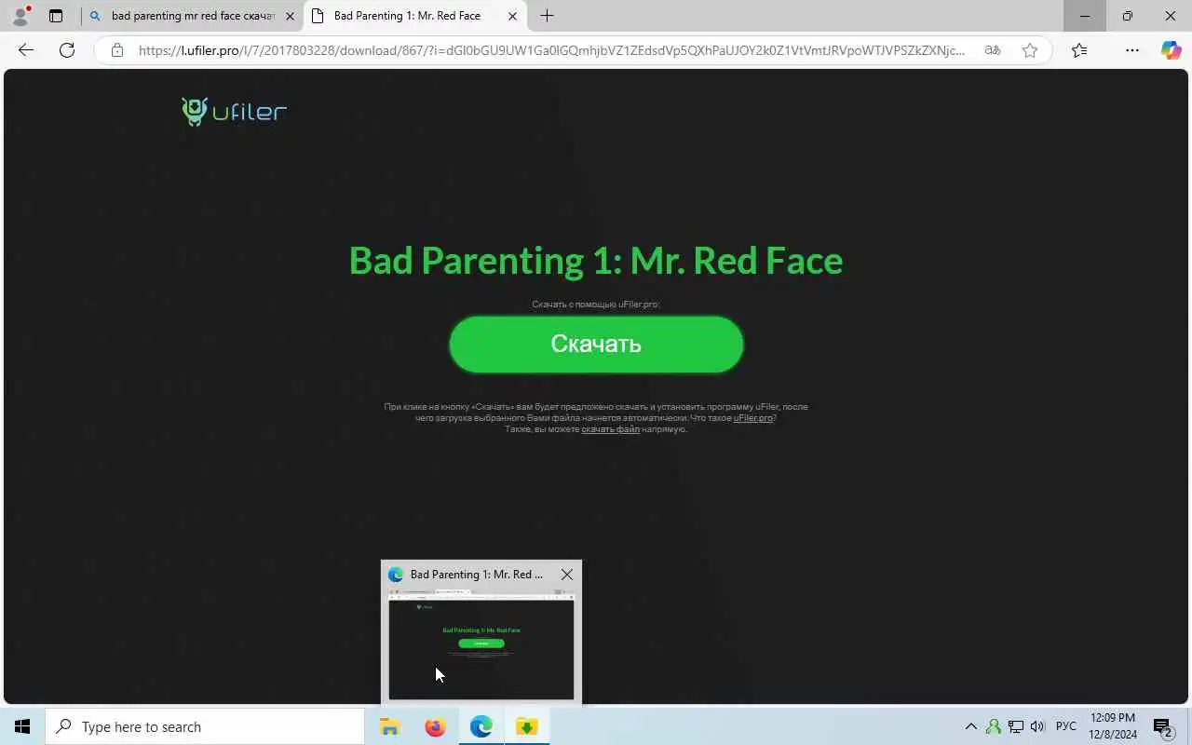1192x745 pixels.
Task: Open network status tray icon
Action: point(1016,726)
